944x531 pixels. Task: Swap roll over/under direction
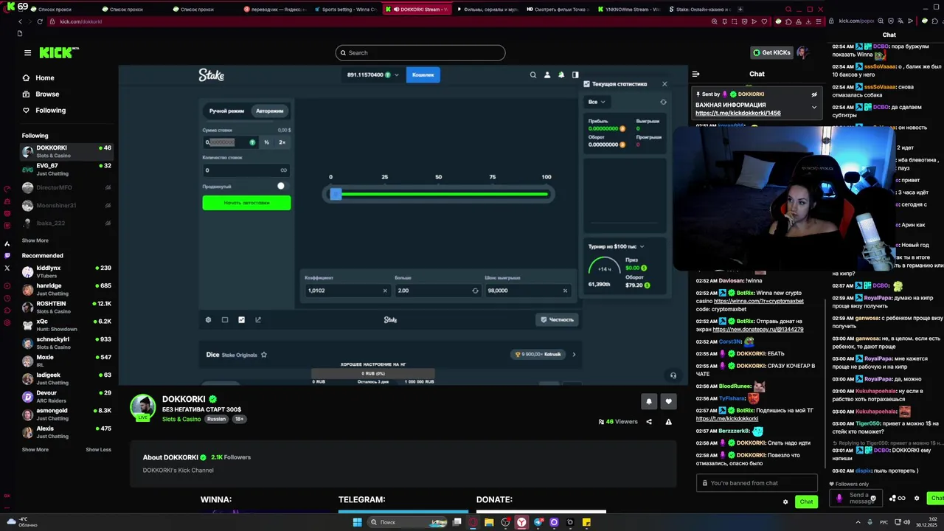(x=475, y=291)
